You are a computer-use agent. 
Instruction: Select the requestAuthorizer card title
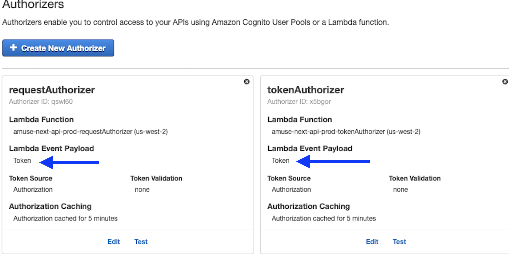coord(52,90)
